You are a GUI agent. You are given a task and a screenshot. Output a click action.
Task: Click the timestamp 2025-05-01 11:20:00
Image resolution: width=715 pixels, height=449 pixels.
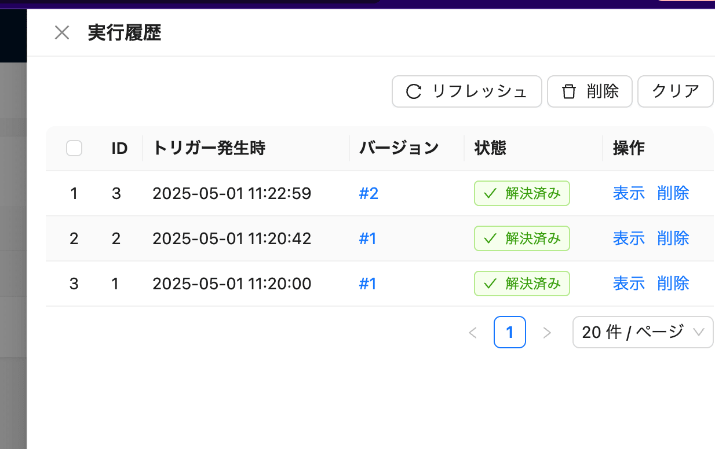click(232, 284)
